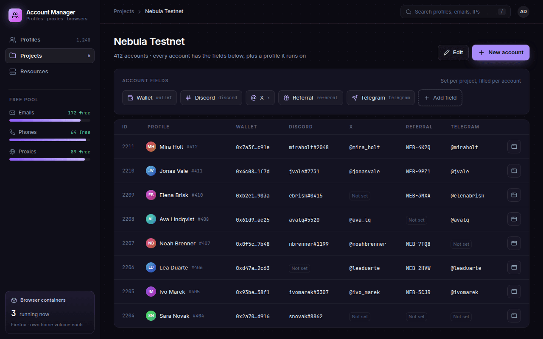543x339 pixels.
Task: Click the Phones free pool progress bar
Action: coord(50,140)
